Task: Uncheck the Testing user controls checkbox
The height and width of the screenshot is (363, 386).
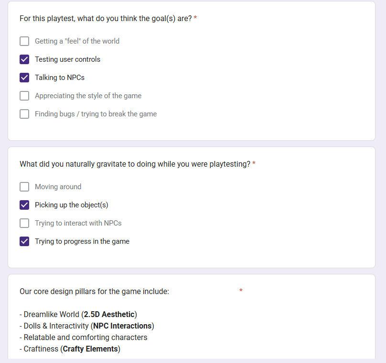Action: (x=24, y=59)
